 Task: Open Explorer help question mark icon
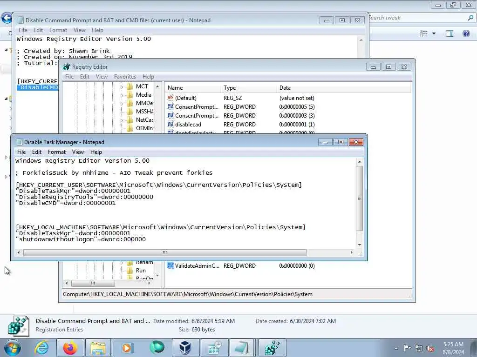coord(466,33)
